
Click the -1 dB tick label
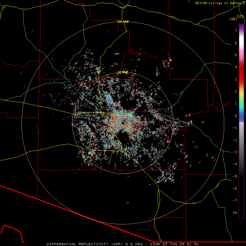tap(235, 128)
